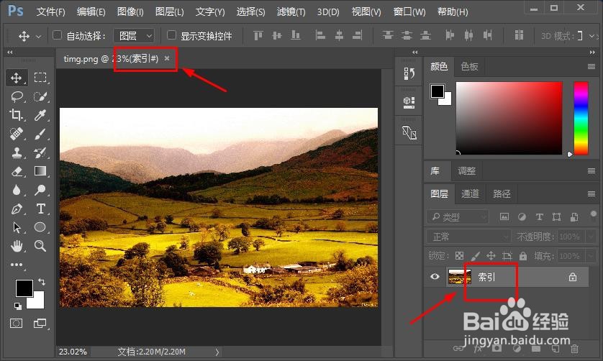
Task: Select the Blur tool
Action: coord(16,190)
